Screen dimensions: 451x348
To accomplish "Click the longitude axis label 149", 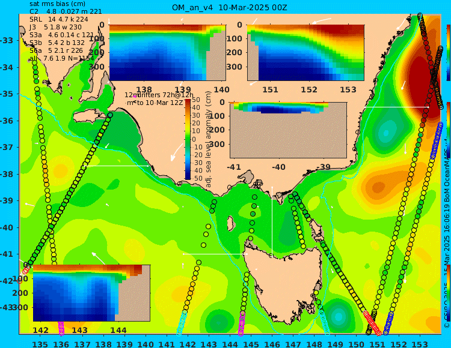I will point(336,344).
